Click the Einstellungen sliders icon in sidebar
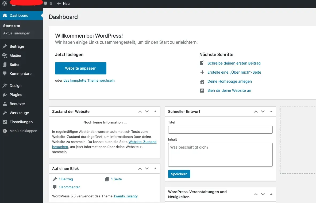The image size is (316, 203). point(5,122)
